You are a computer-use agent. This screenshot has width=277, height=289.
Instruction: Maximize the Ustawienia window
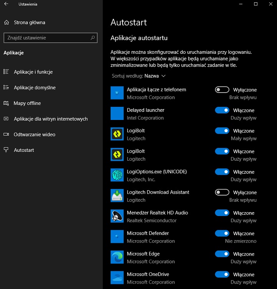[255, 4]
